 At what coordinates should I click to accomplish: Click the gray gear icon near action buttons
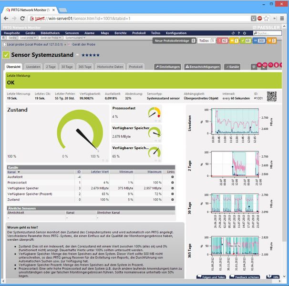254,67
